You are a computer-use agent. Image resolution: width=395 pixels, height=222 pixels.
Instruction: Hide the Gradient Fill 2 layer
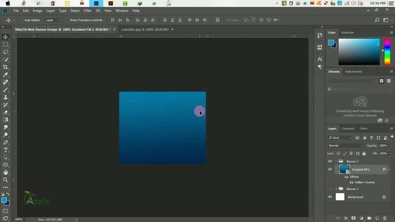pos(330,170)
